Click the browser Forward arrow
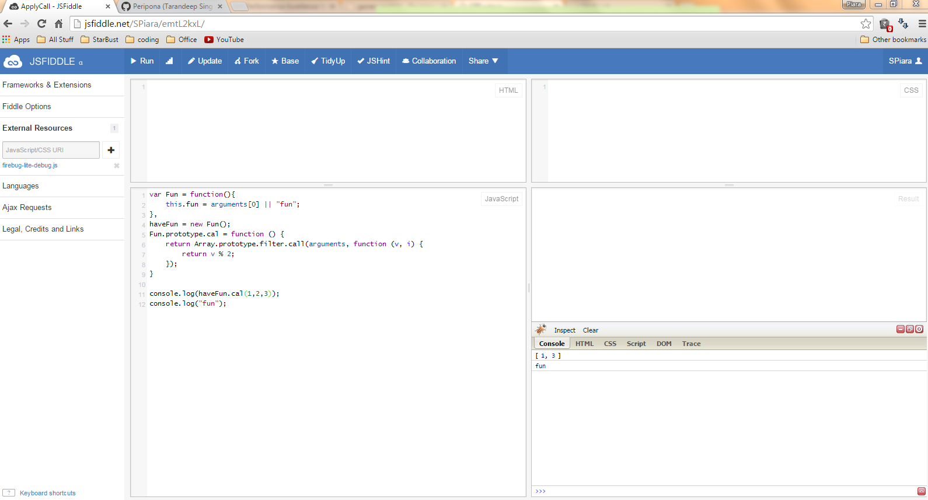 (x=25, y=24)
